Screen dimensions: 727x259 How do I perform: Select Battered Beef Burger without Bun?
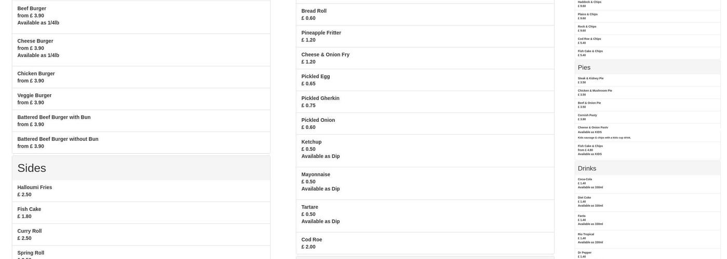click(58, 139)
